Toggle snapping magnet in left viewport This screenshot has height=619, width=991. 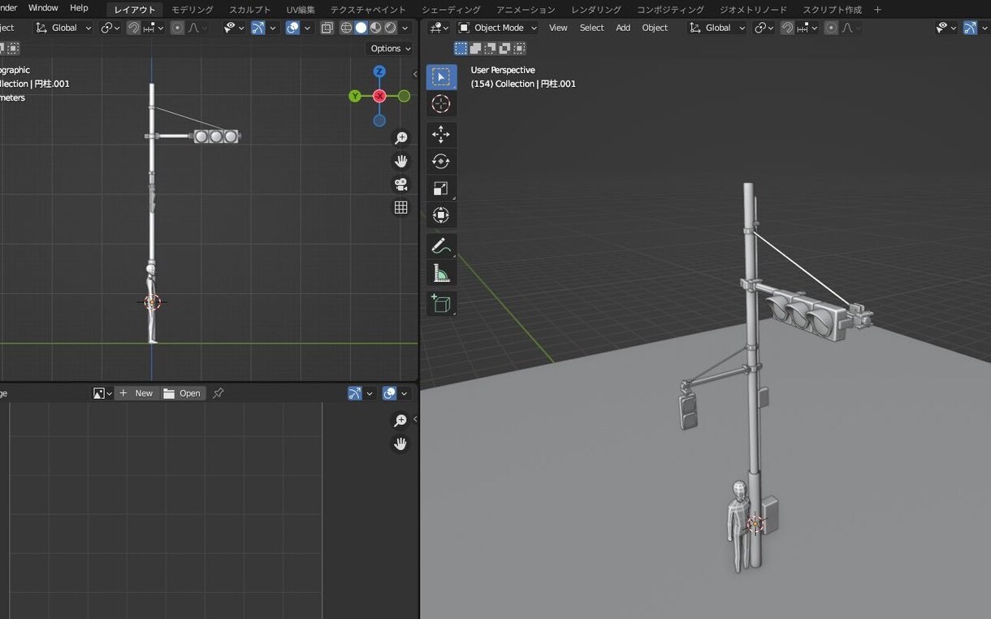pos(133,28)
